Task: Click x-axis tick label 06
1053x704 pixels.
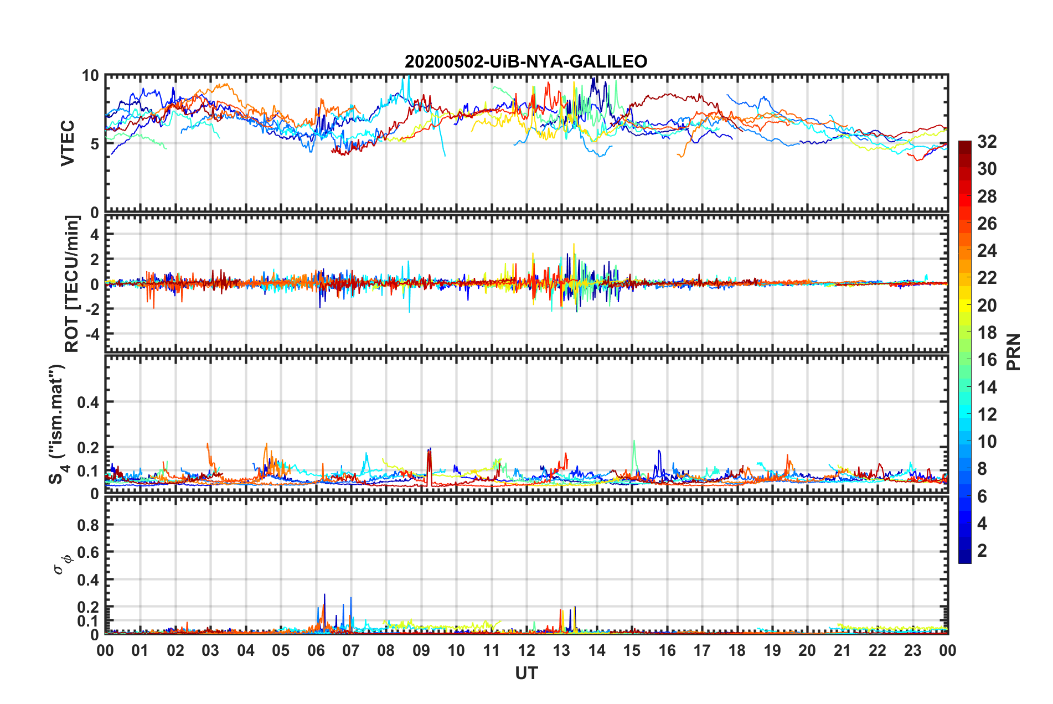Action: point(316,650)
